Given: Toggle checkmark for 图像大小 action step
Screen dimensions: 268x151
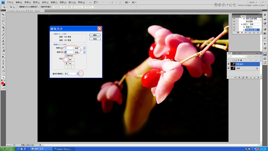Looking at the screenshot, I should tap(234, 27).
